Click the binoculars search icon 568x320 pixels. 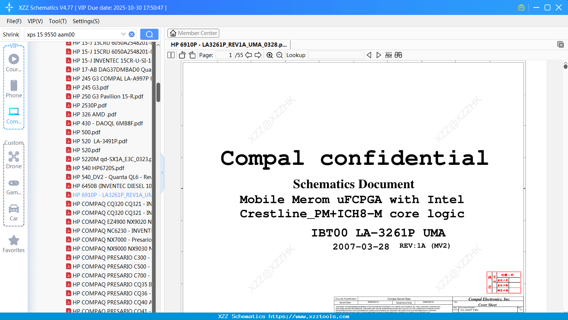pyautogui.click(x=398, y=55)
